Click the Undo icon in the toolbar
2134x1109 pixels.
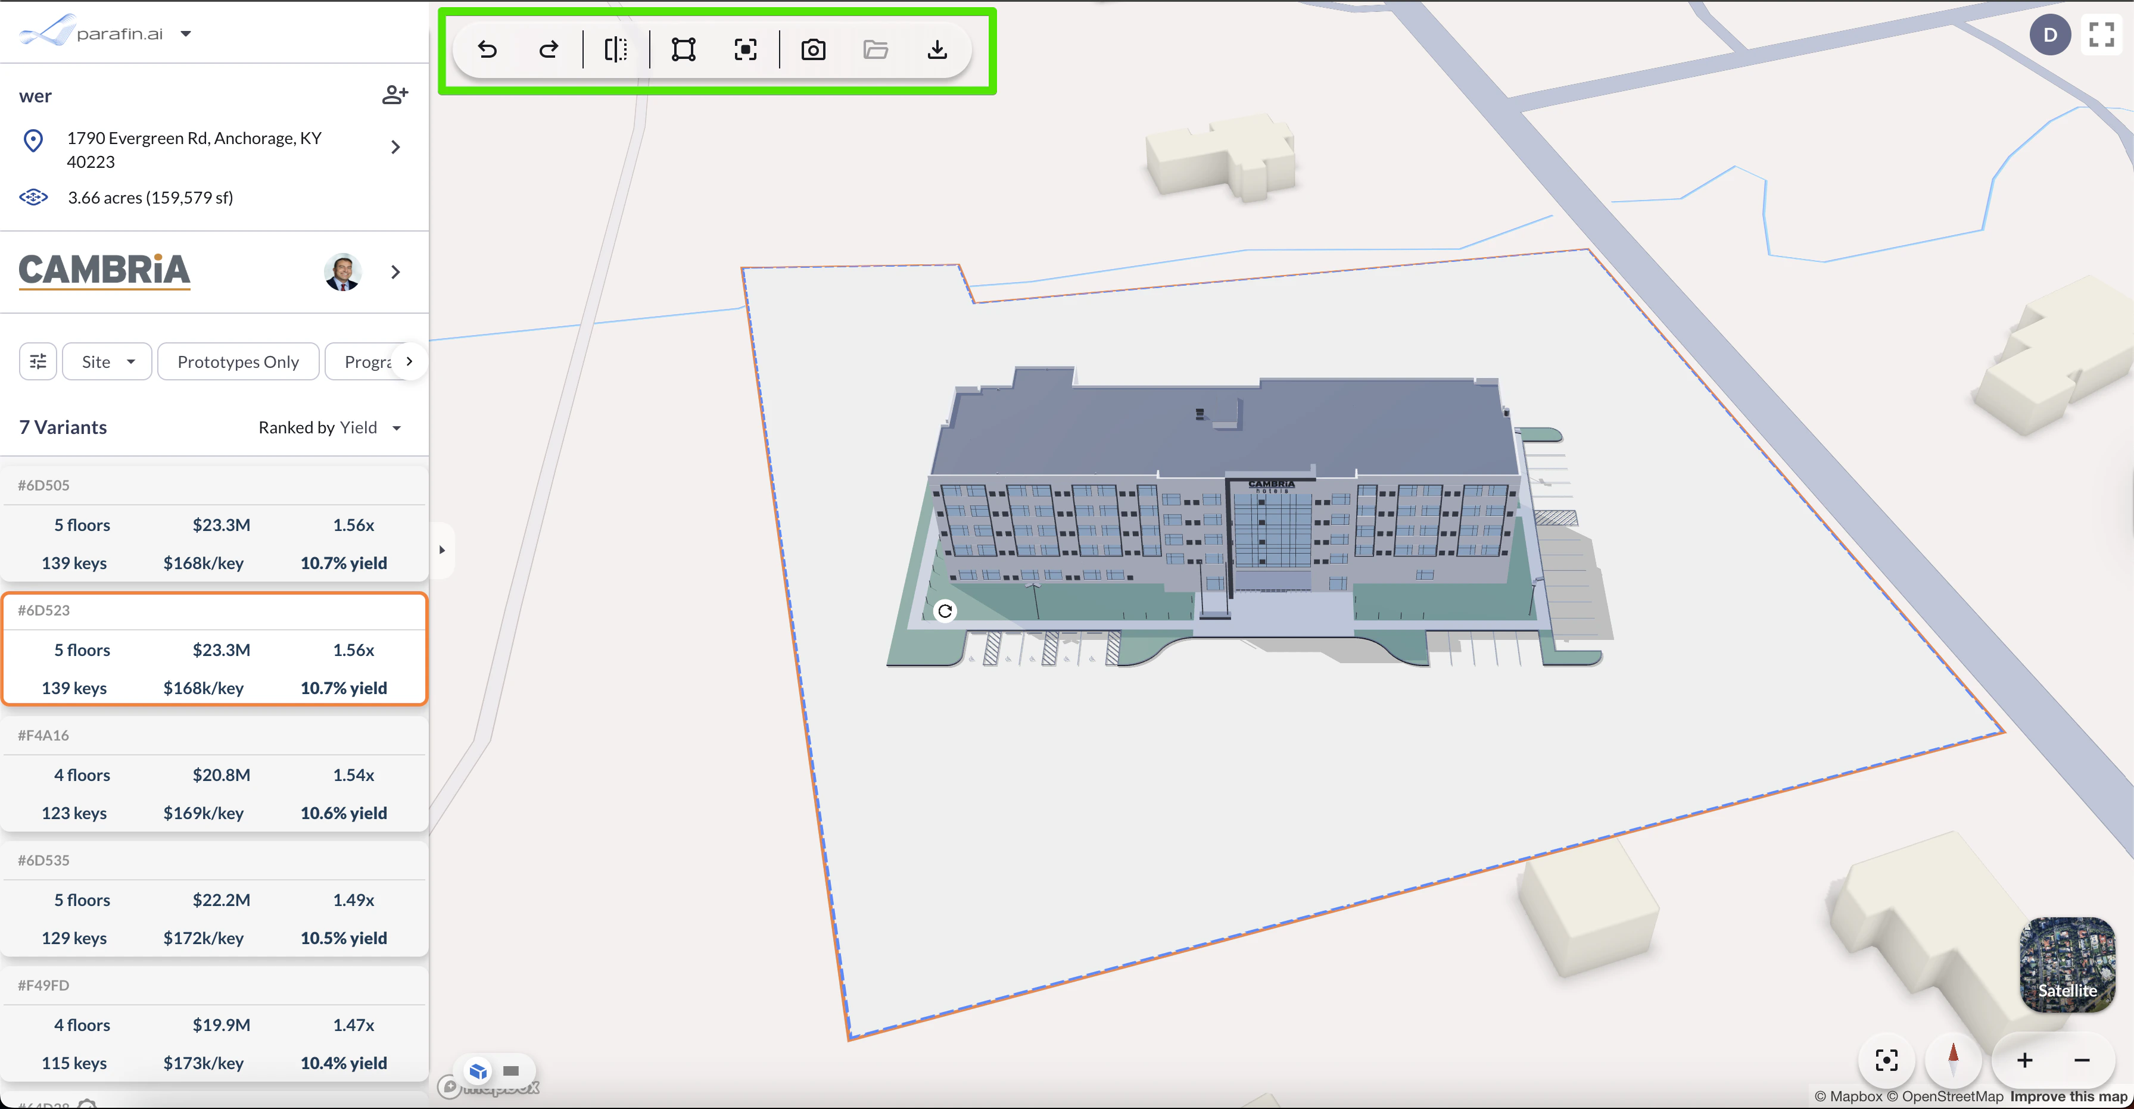488,49
